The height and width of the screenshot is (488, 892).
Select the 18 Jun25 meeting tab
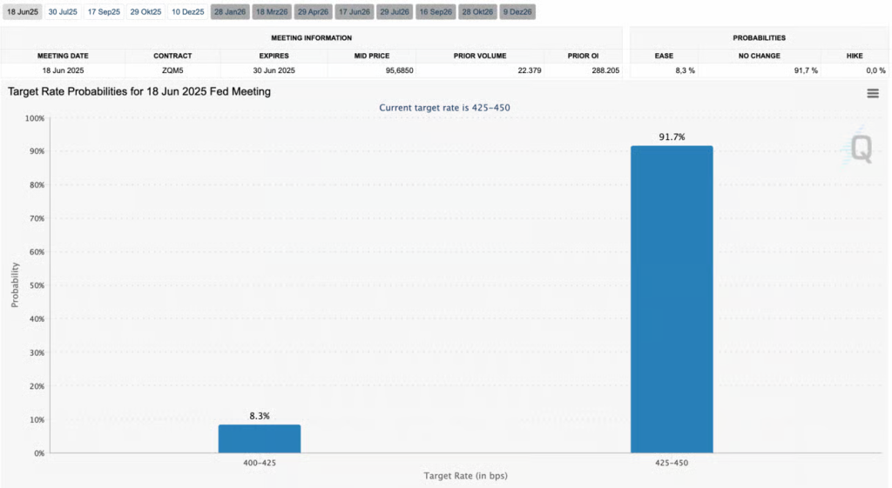pyautogui.click(x=21, y=12)
